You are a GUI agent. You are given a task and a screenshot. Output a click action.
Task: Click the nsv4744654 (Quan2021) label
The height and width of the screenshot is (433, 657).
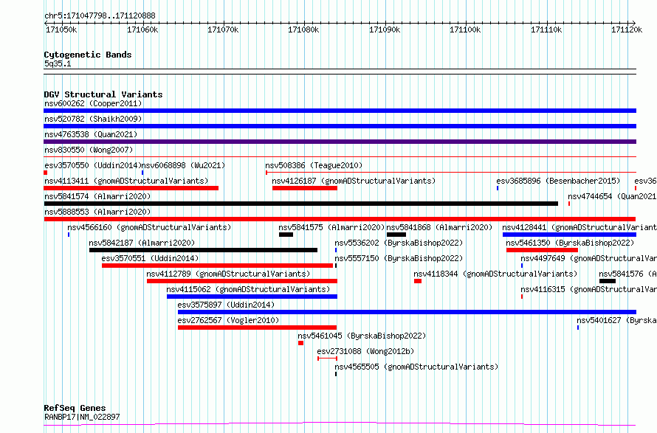[612, 196]
